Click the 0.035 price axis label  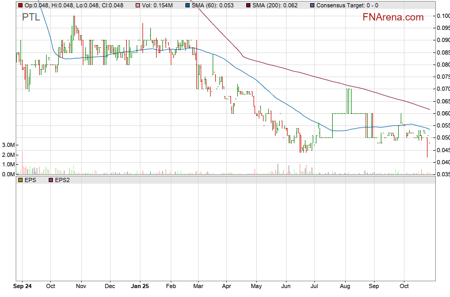click(443, 174)
